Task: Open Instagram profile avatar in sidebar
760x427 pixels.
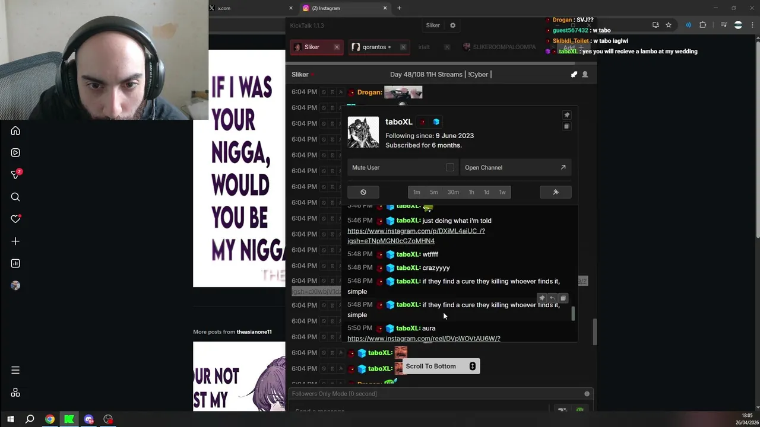Action: coord(15,285)
